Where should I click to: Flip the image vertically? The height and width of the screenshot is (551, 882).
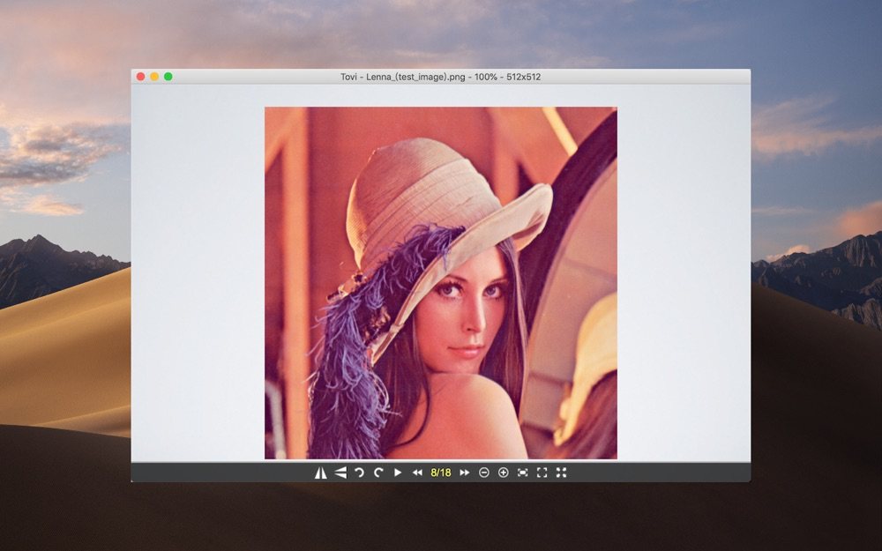pyautogui.click(x=340, y=473)
